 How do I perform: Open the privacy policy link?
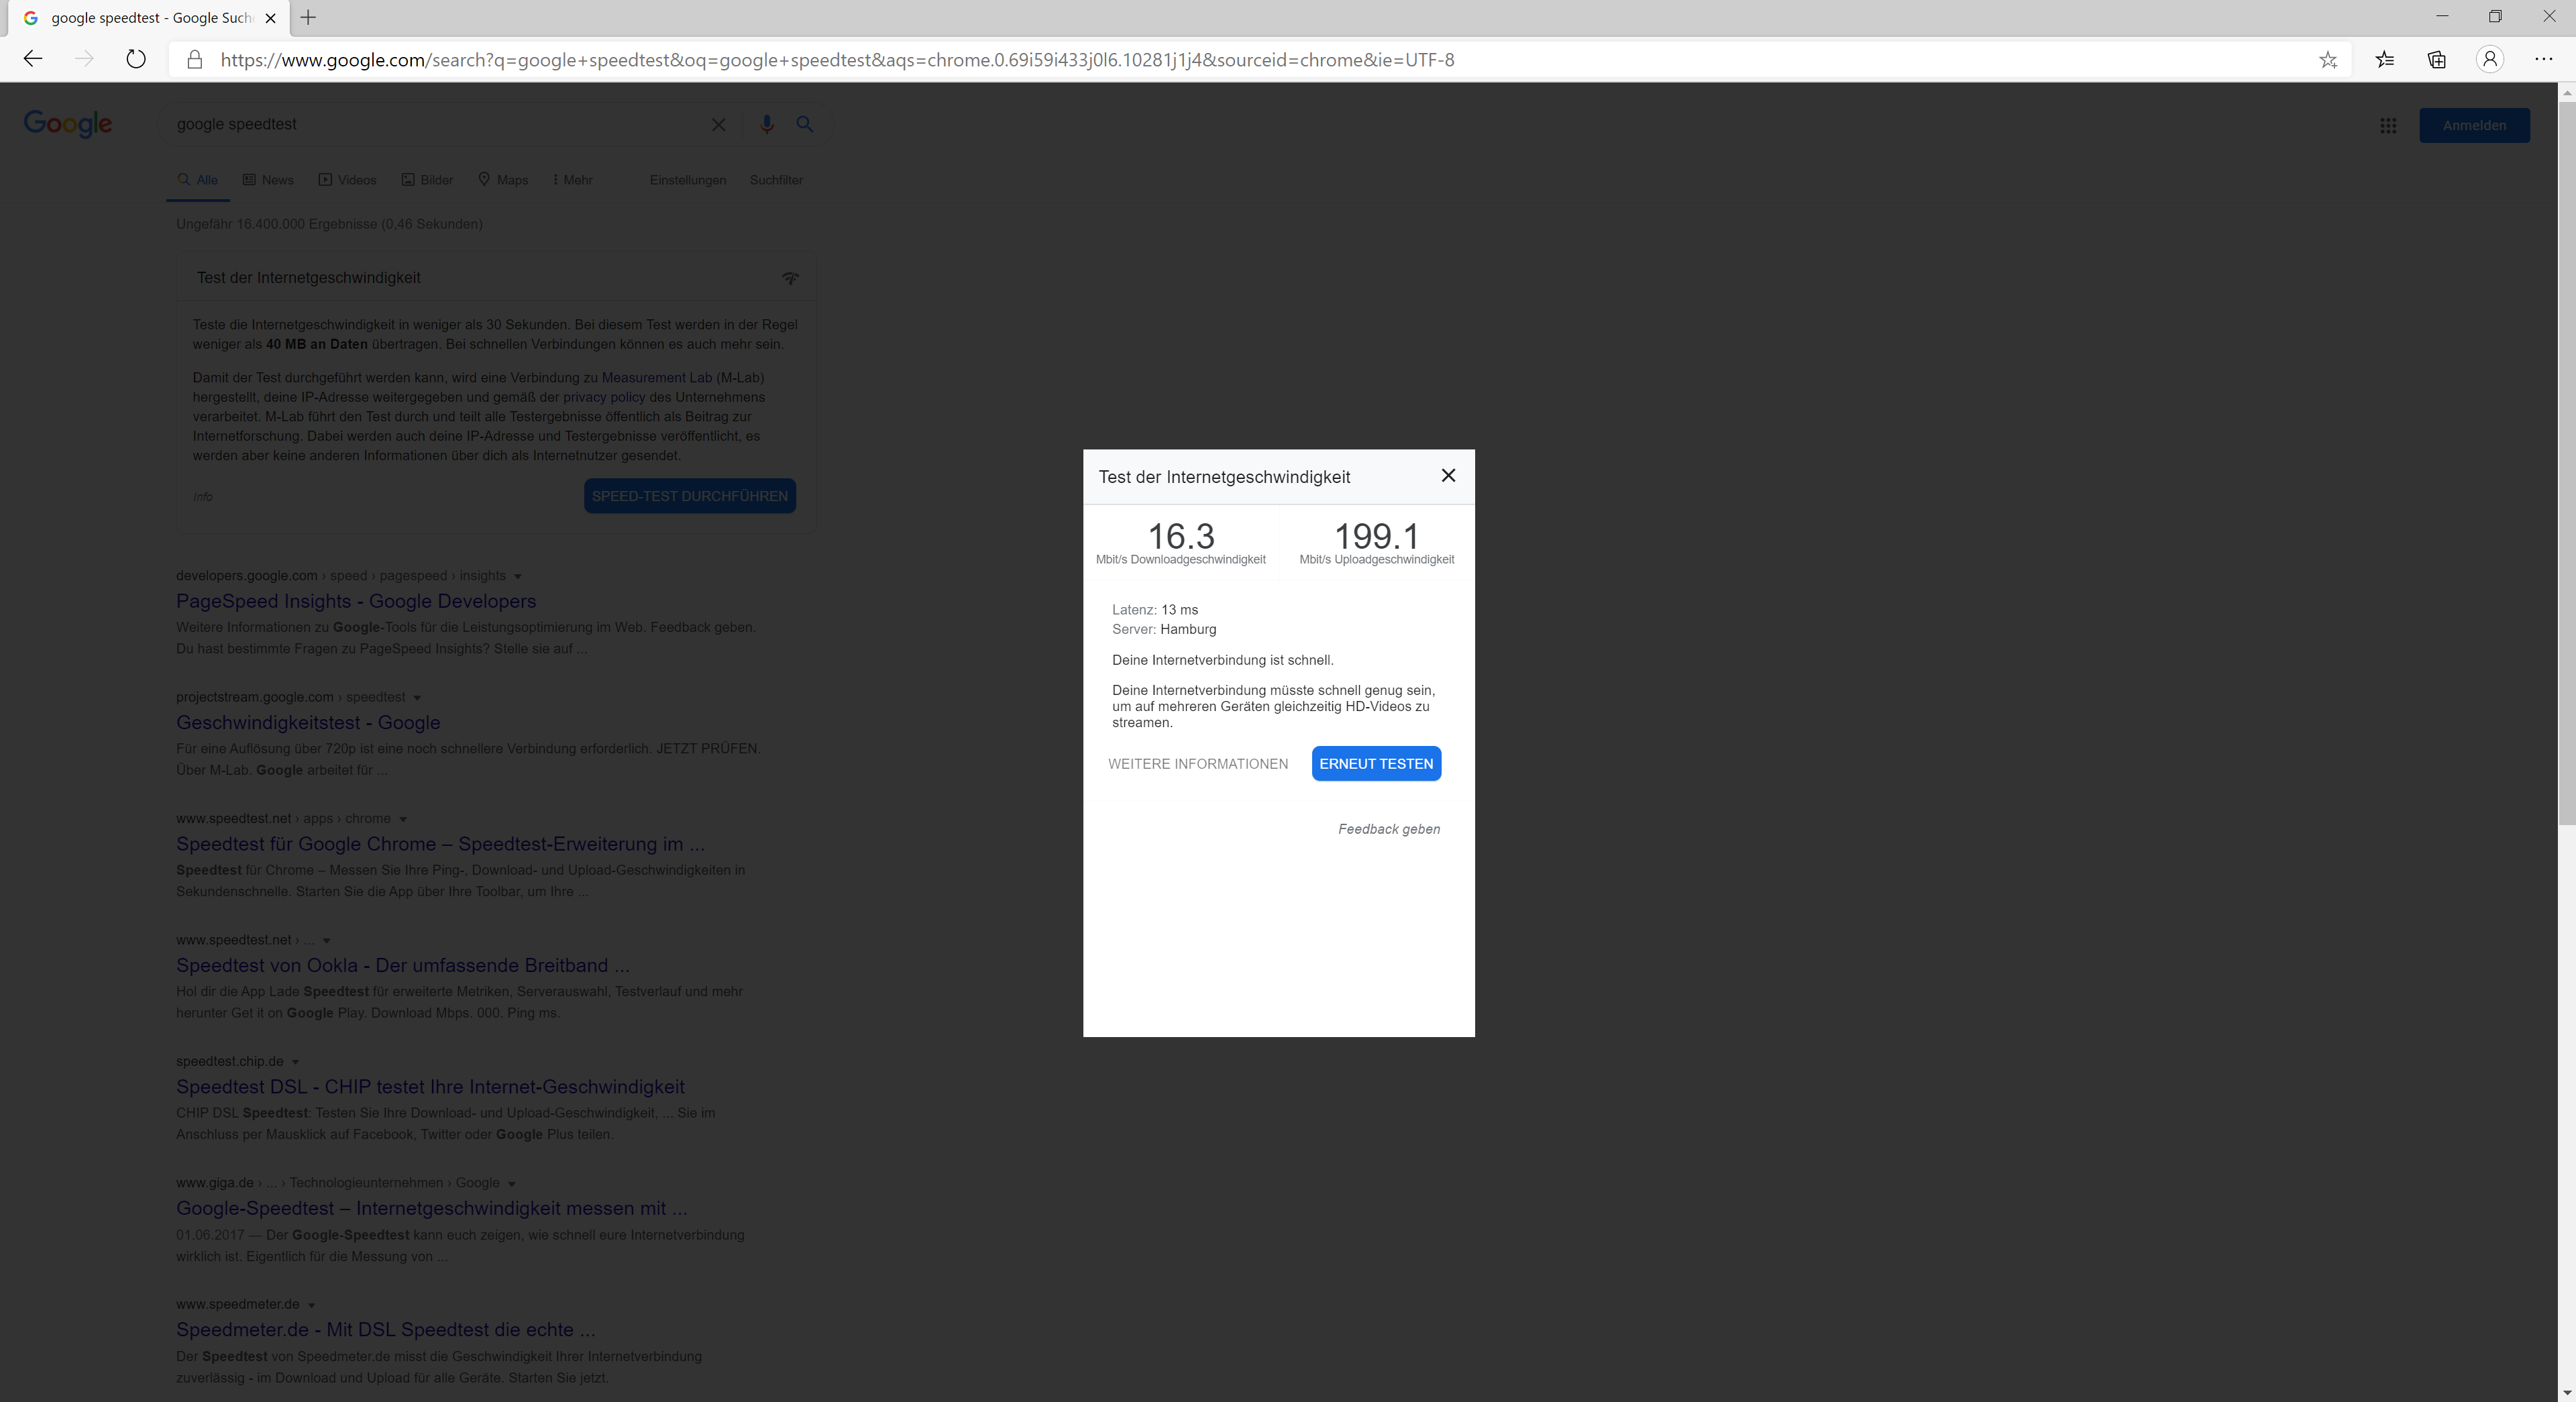(x=604, y=397)
